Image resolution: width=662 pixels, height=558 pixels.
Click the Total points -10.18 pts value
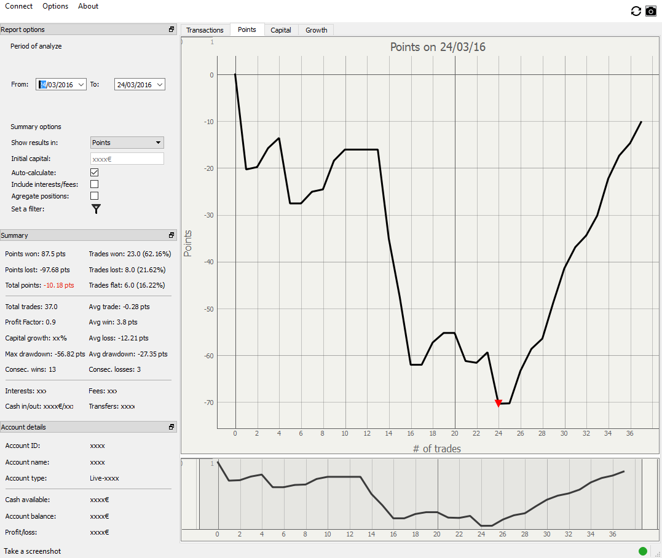(x=58, y=285)
